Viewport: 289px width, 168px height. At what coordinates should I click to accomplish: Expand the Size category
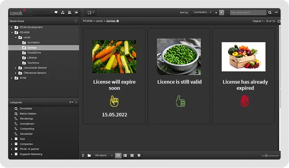(x=12, y=139)
